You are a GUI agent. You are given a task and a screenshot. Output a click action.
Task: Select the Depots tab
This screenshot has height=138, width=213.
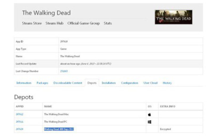92,83
